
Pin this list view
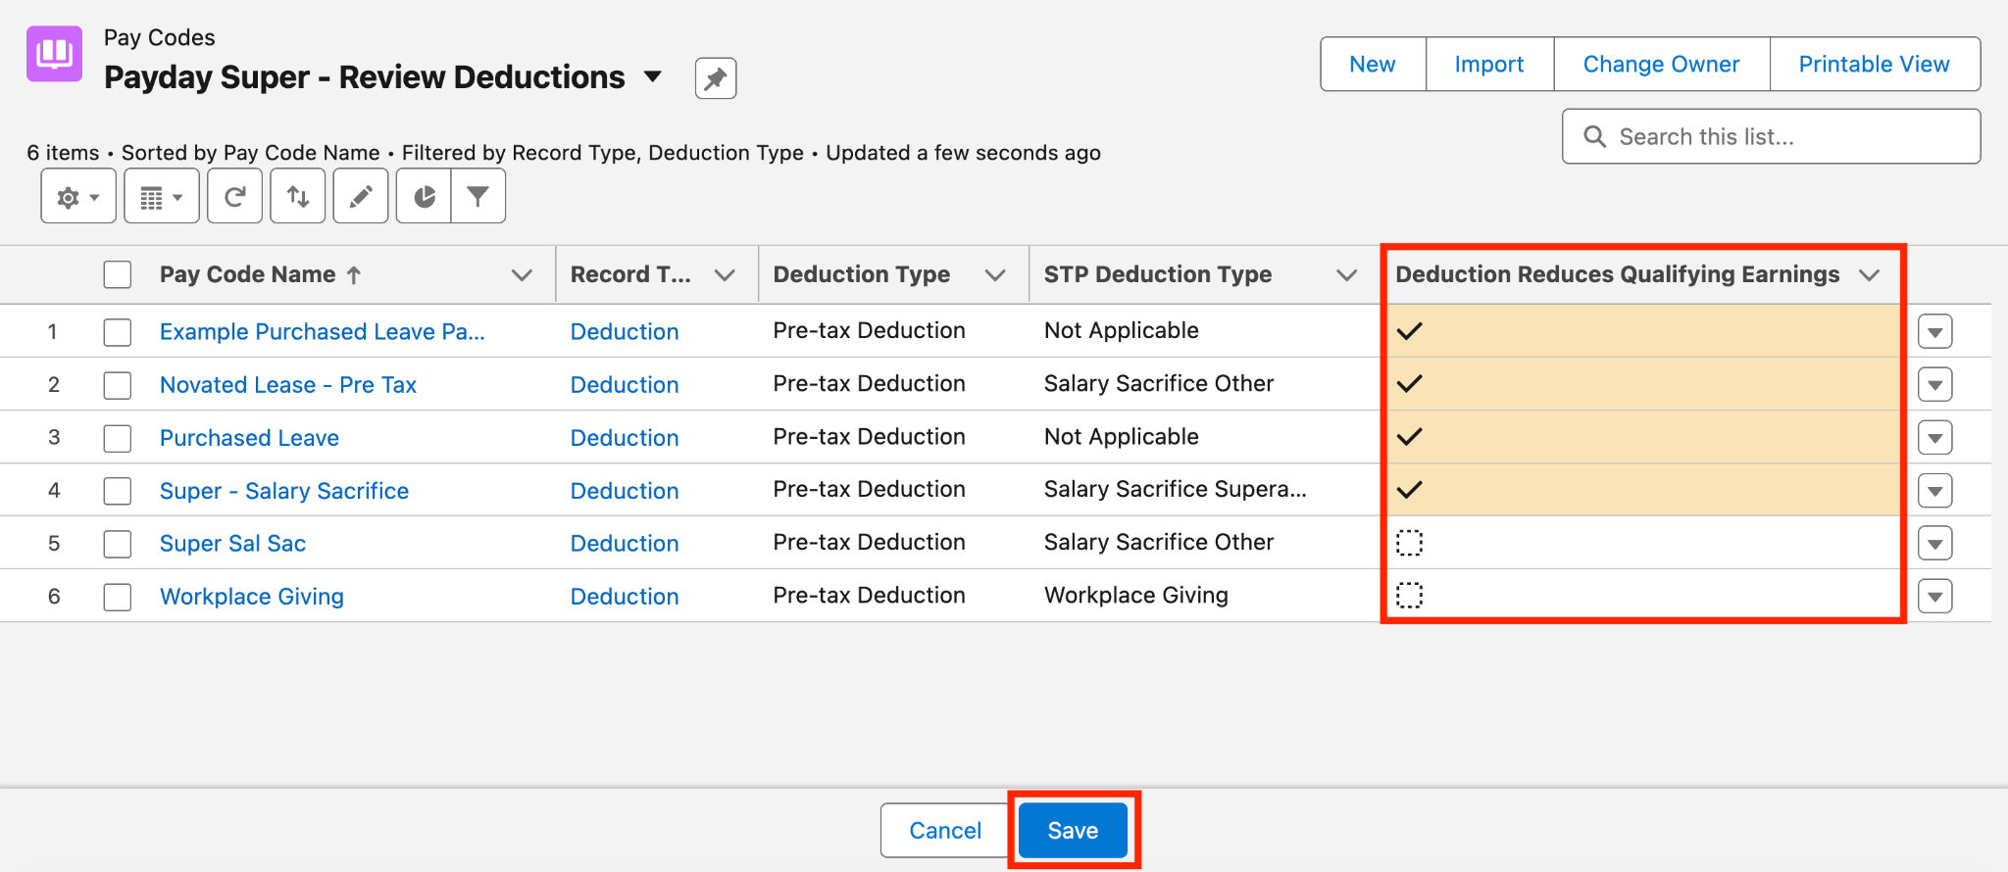click(x=716, y=78)
